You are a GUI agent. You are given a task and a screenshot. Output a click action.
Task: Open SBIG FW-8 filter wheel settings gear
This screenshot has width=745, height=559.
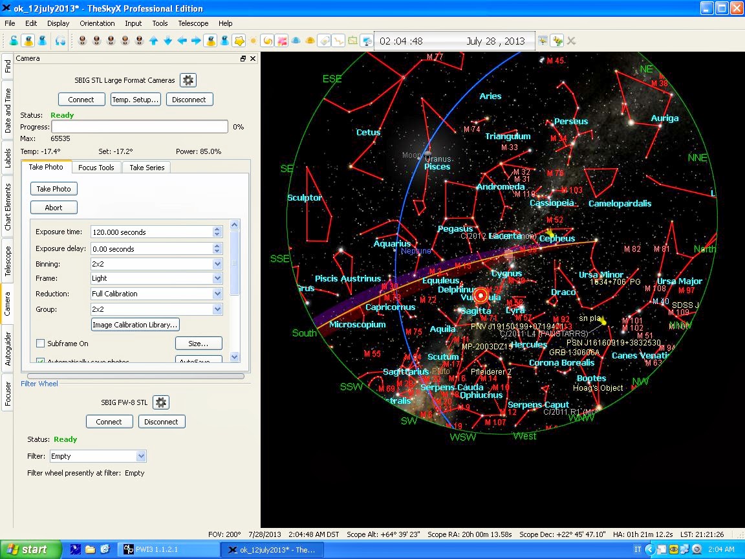pos(161,402)
